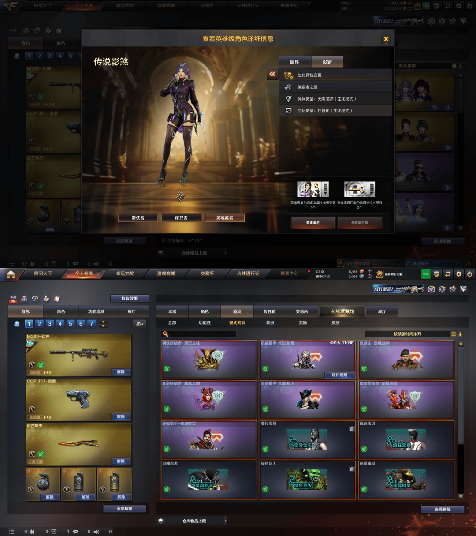The width and height of the screenshot is (476, 536).
Task: Click the item grid scrollbar up arrow
Action: [x=461, y=344]
